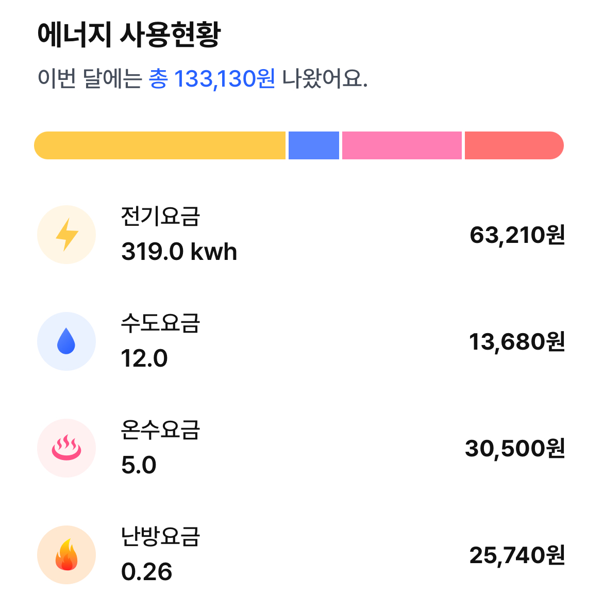
Task: Click the lightning bolt electricity icon
Action: click(66, 235)
